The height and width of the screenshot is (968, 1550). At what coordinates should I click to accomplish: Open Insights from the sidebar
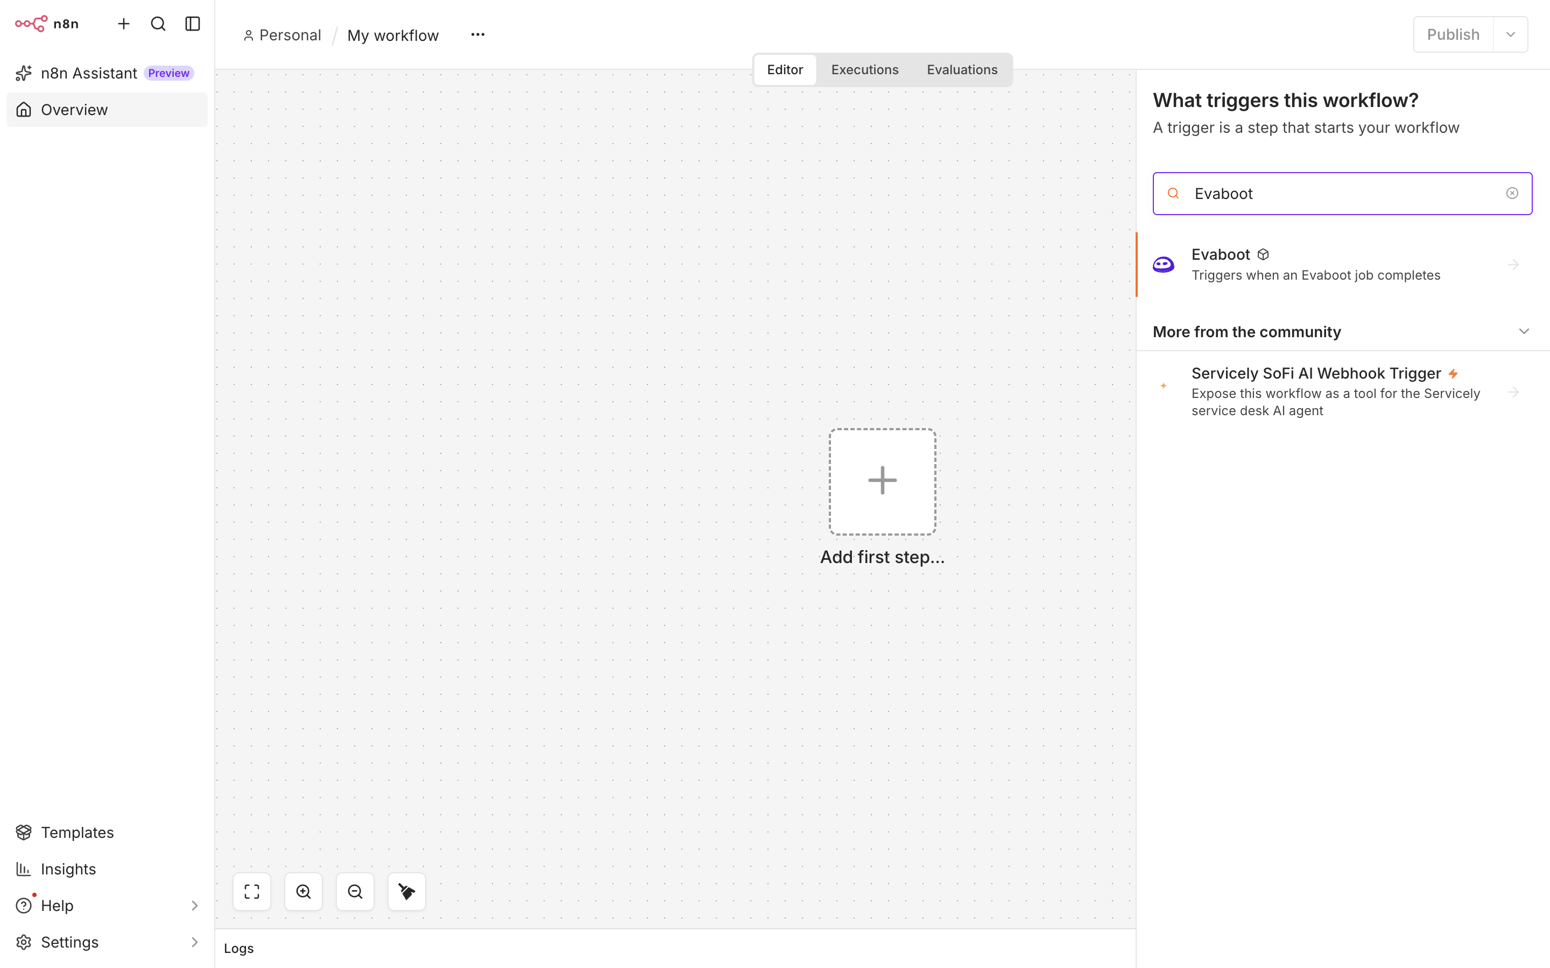[107, 869]
